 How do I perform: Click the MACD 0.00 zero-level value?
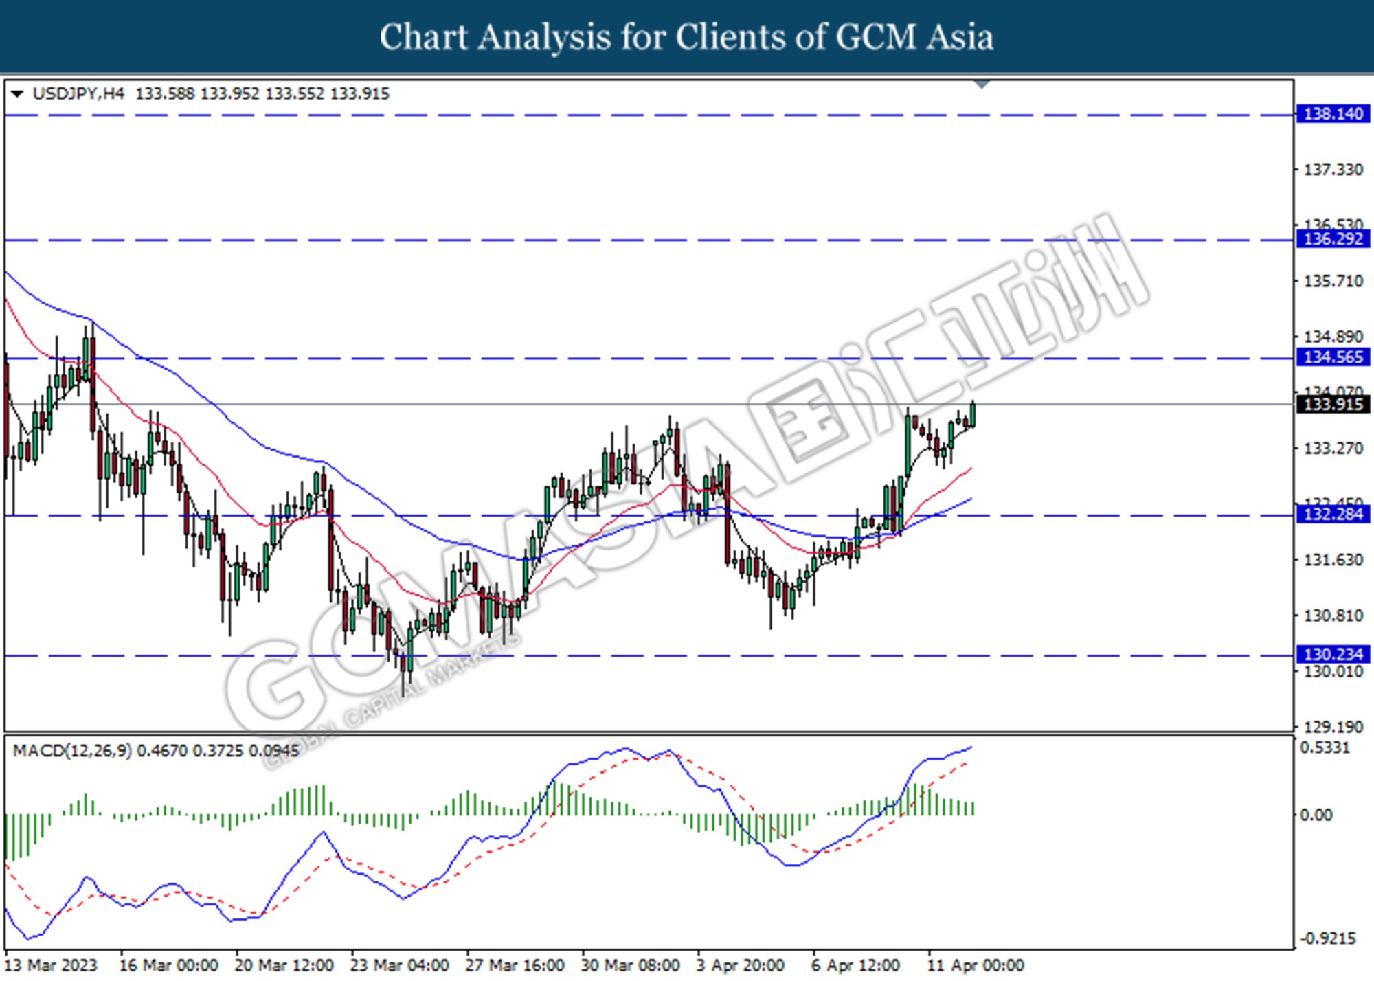point(1316,815)
